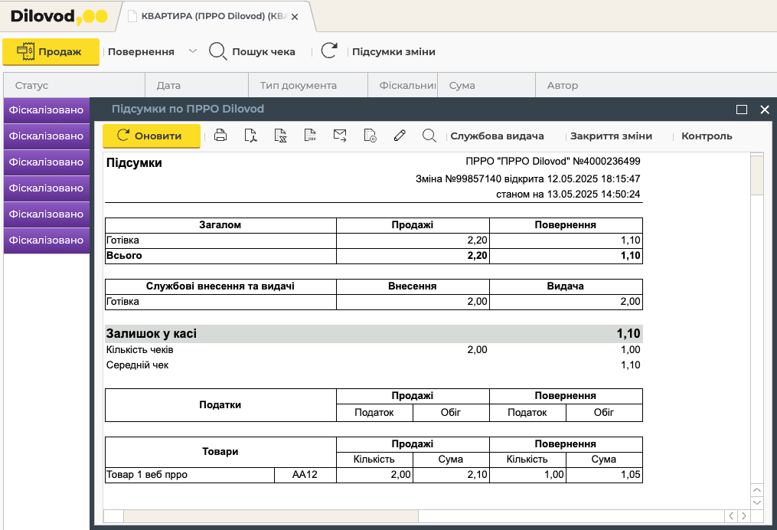Open Підсумки зміни
This screenshot has width=777, height=530.
tap(393, 51)
